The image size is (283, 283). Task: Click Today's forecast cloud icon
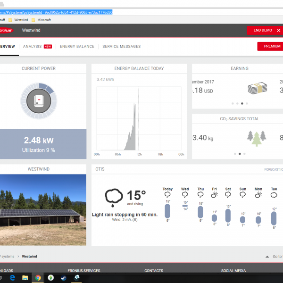coord(167,194)
